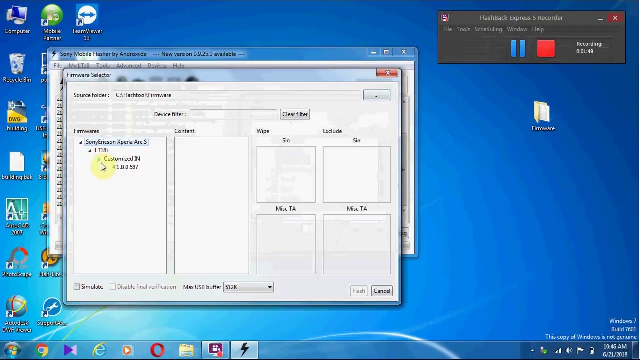Select the building.bak file icon

(17, 166)
